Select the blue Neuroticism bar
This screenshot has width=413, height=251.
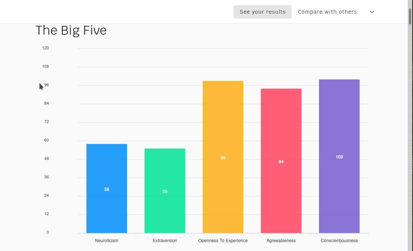(107, 188)
